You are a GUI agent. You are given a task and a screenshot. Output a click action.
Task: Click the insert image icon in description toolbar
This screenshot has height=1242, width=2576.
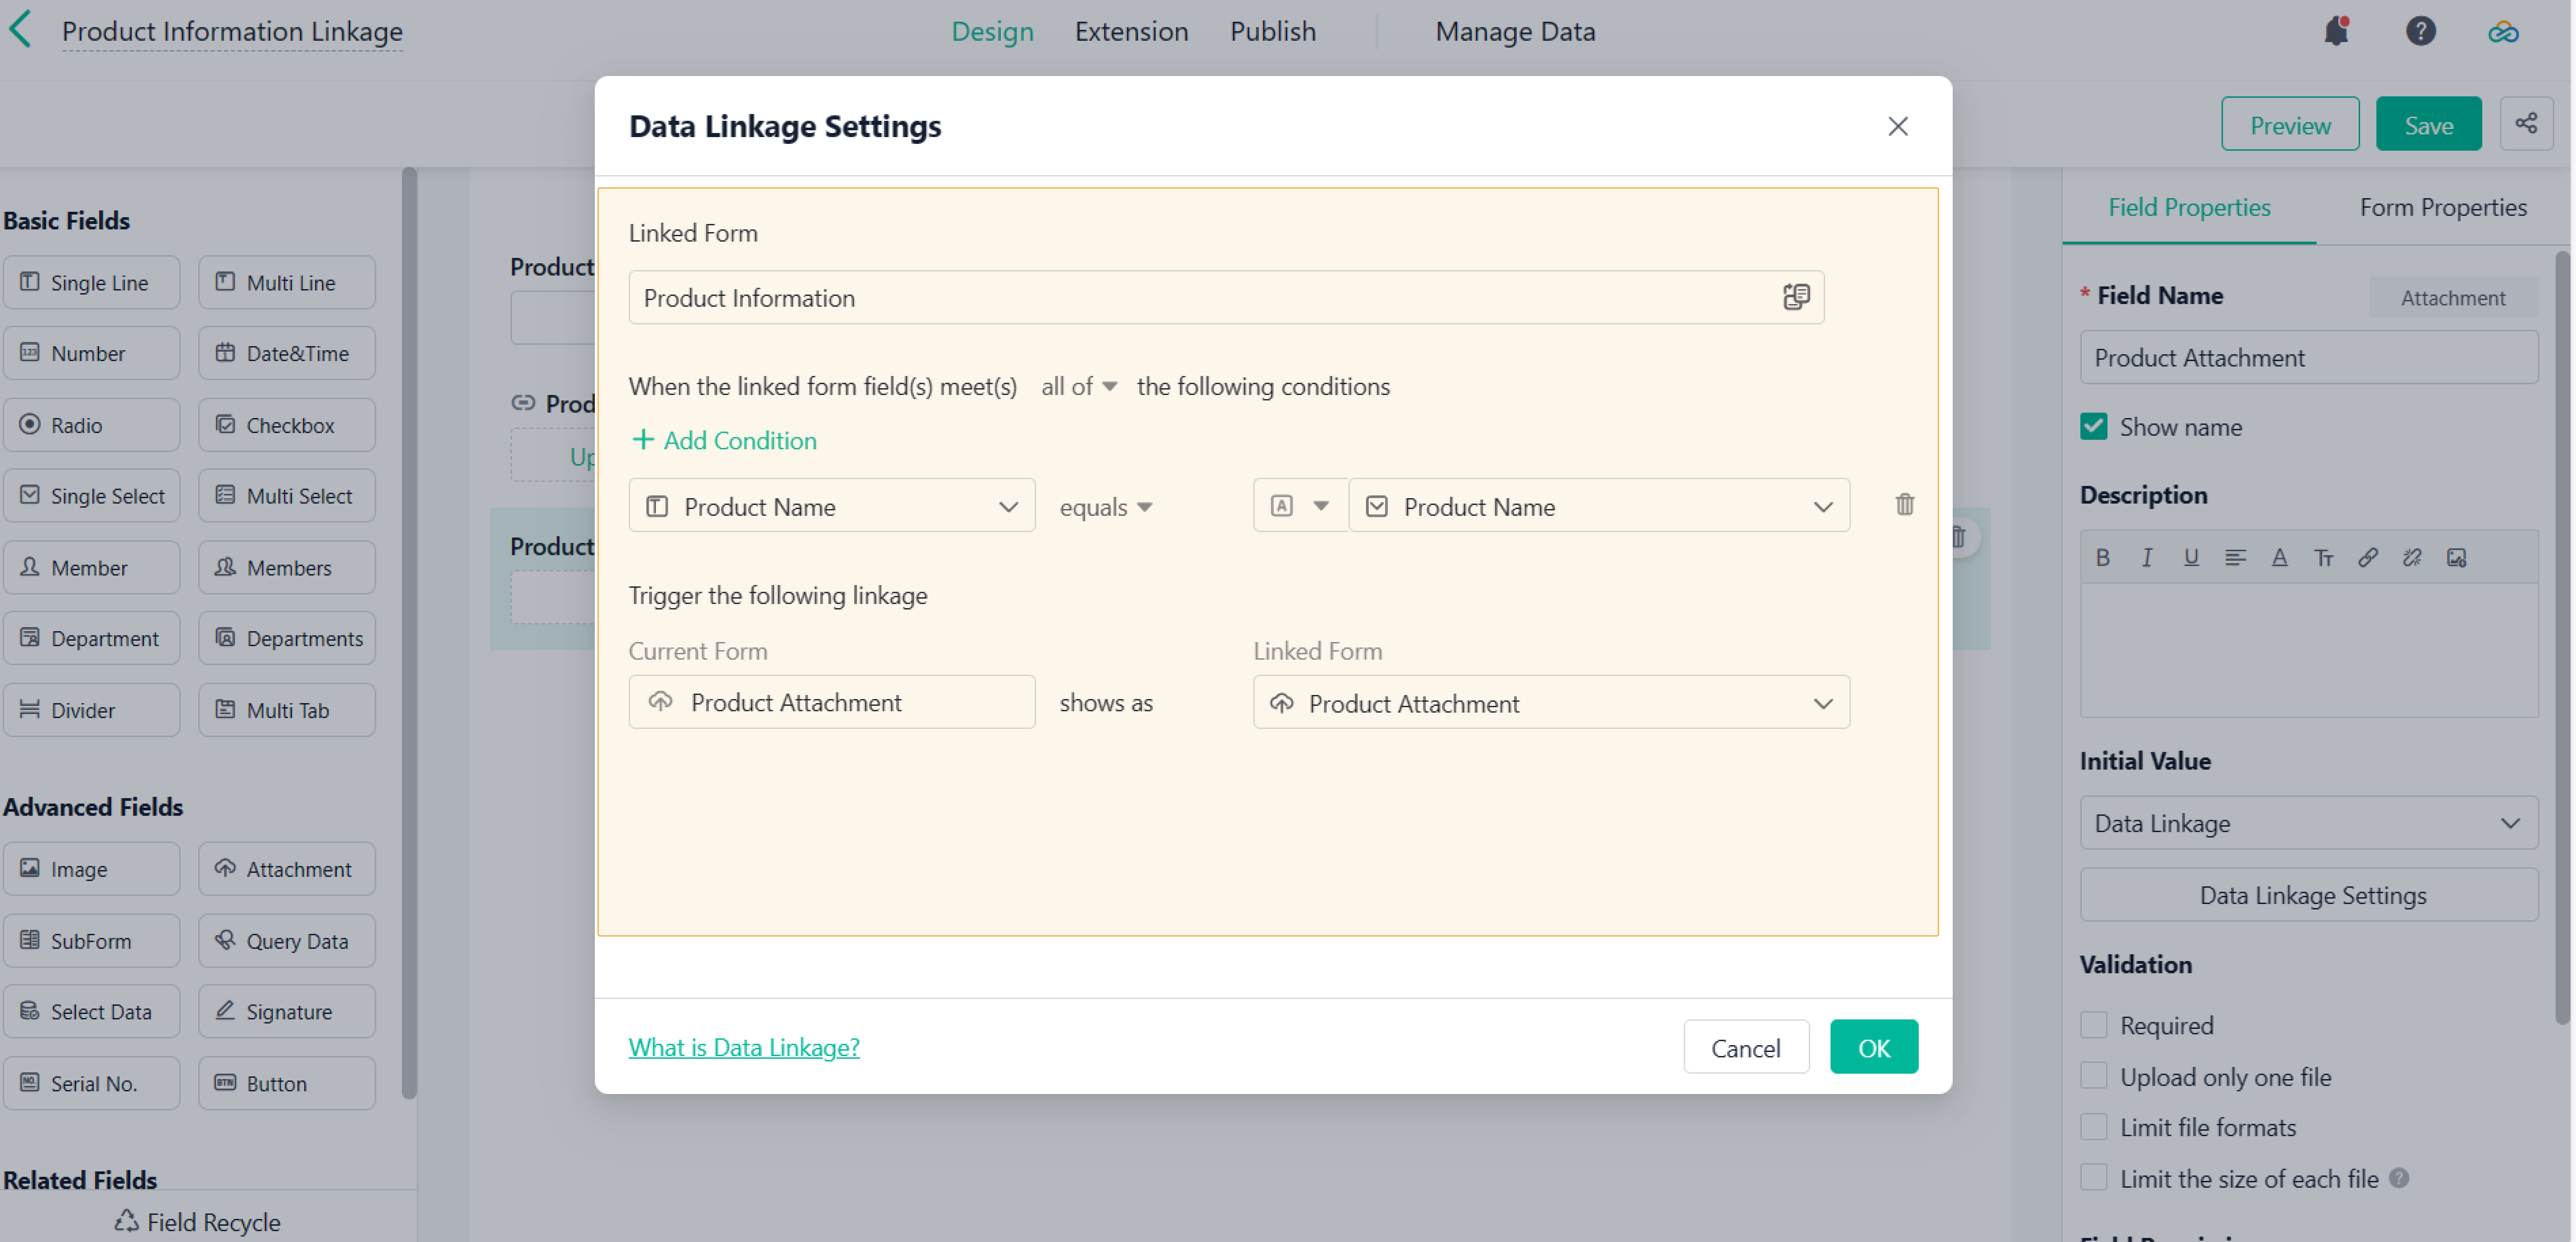tap(2456, 558)
